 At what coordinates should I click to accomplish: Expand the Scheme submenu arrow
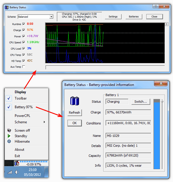tap(44, 122)
